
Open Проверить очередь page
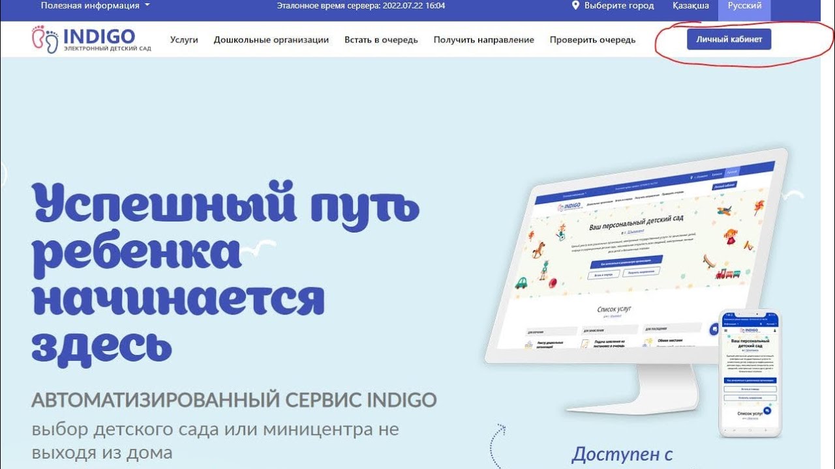tap(592, 40)
